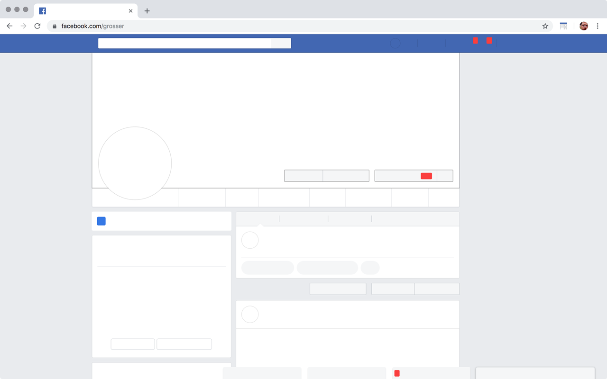
Task: Enable the first composer action pill
Action: click(267, 268)
